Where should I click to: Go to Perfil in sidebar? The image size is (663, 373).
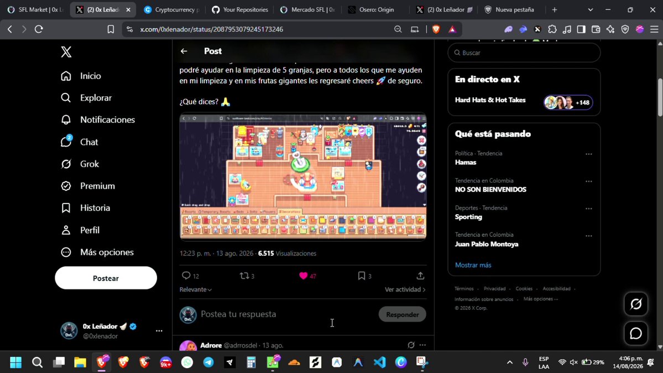tap(80, 230)
